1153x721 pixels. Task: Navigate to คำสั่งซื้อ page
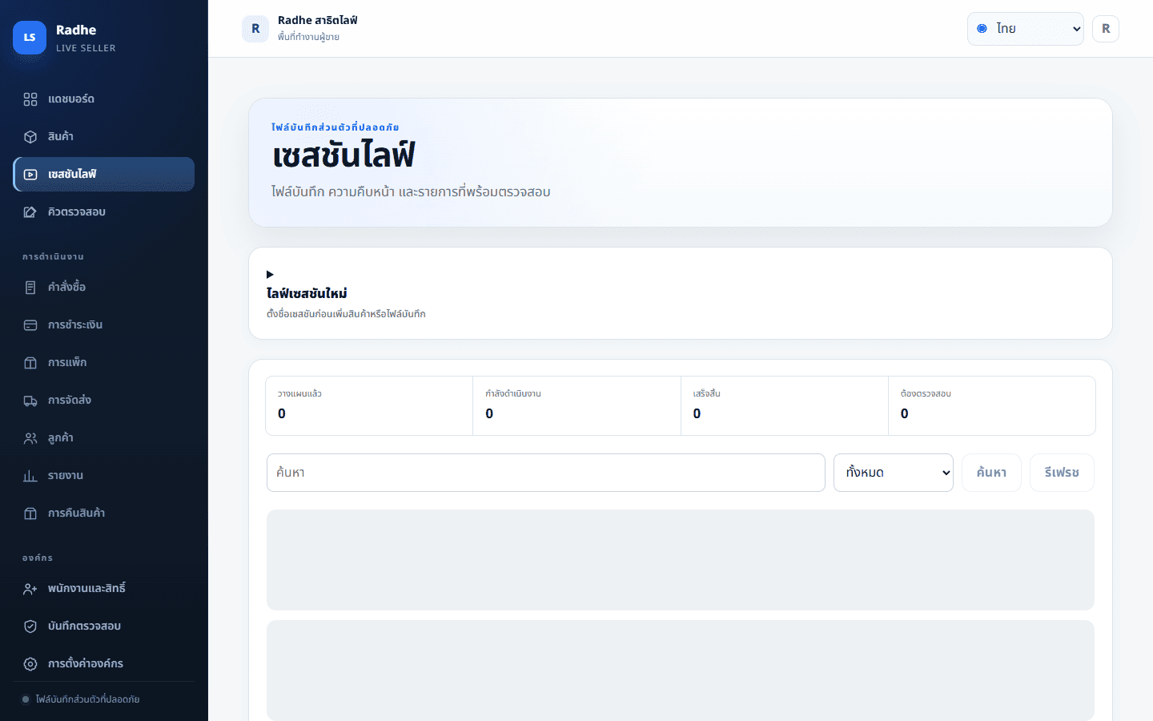(104, 288)
